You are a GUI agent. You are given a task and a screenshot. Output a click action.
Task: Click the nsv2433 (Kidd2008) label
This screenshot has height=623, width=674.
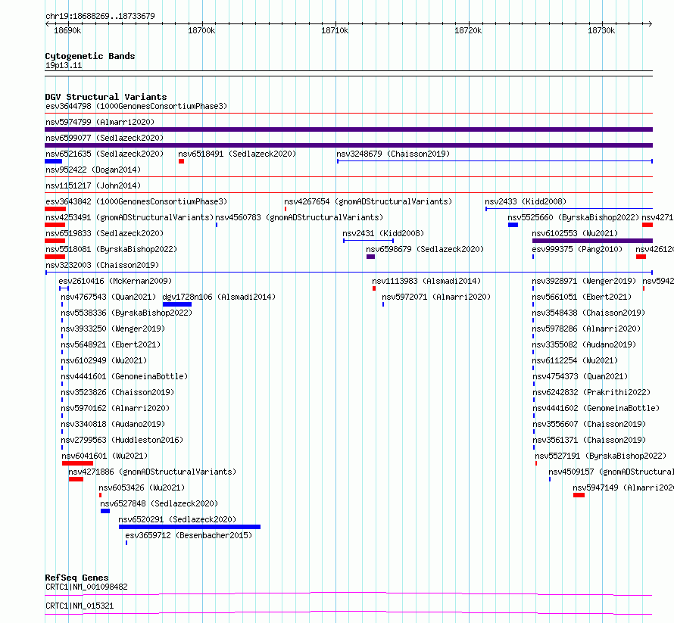click(526, 201)
